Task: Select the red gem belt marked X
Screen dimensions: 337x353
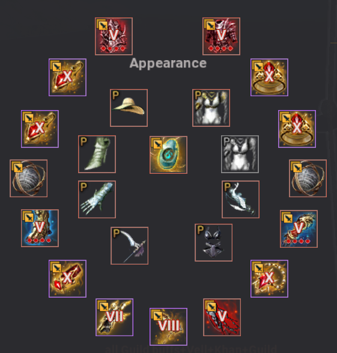Action: (67, 278)
